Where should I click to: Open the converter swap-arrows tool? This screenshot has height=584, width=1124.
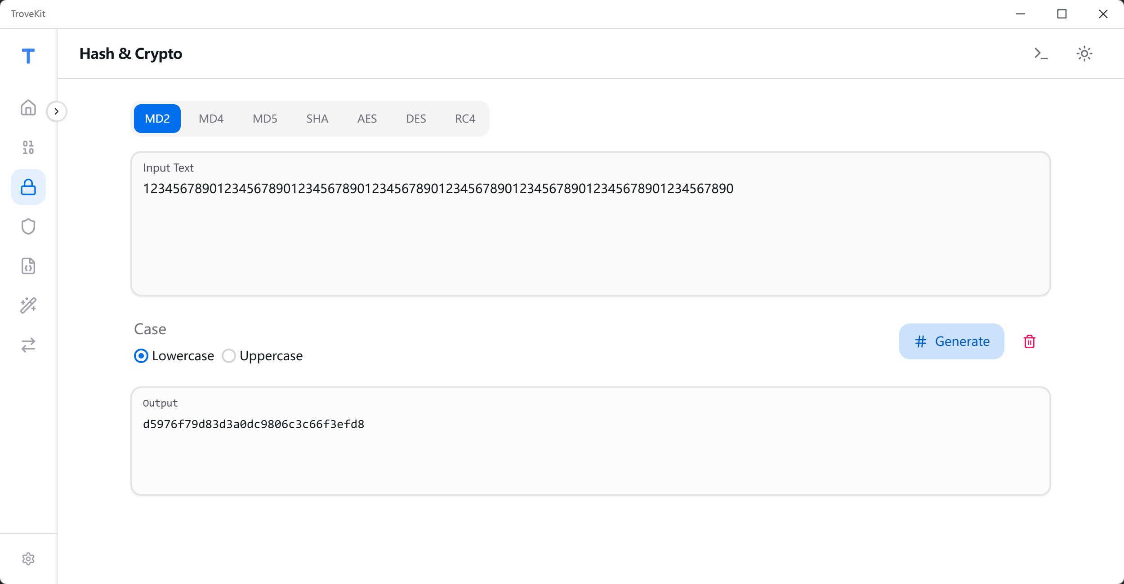pos(28,345)
